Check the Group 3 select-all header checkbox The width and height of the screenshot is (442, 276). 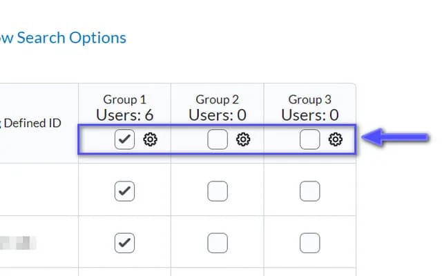(310, 139)
